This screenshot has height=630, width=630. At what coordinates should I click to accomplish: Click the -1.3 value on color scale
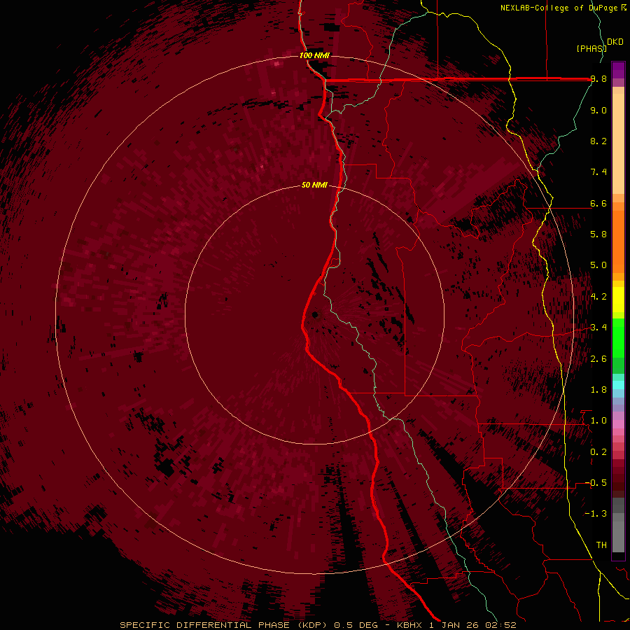pos(596,514)
